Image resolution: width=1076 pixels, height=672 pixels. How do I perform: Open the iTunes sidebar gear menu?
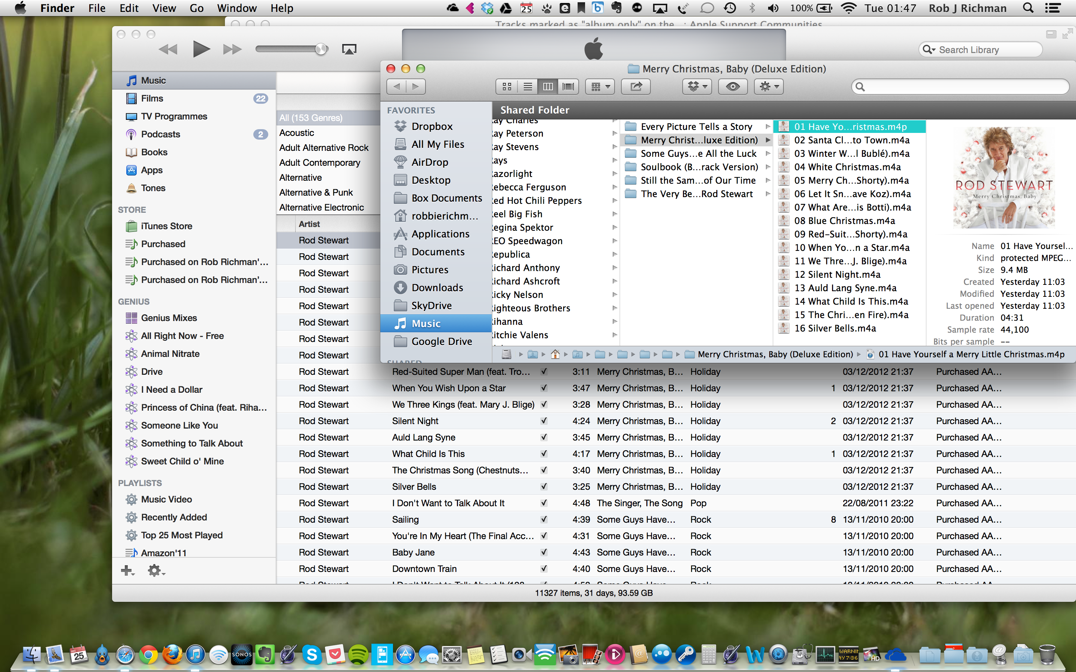(156, 570)
